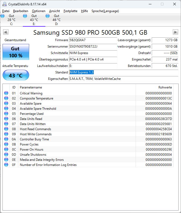
Task: Click the Drehzahl value ---- (SSD)
Action: pos(165,53)
